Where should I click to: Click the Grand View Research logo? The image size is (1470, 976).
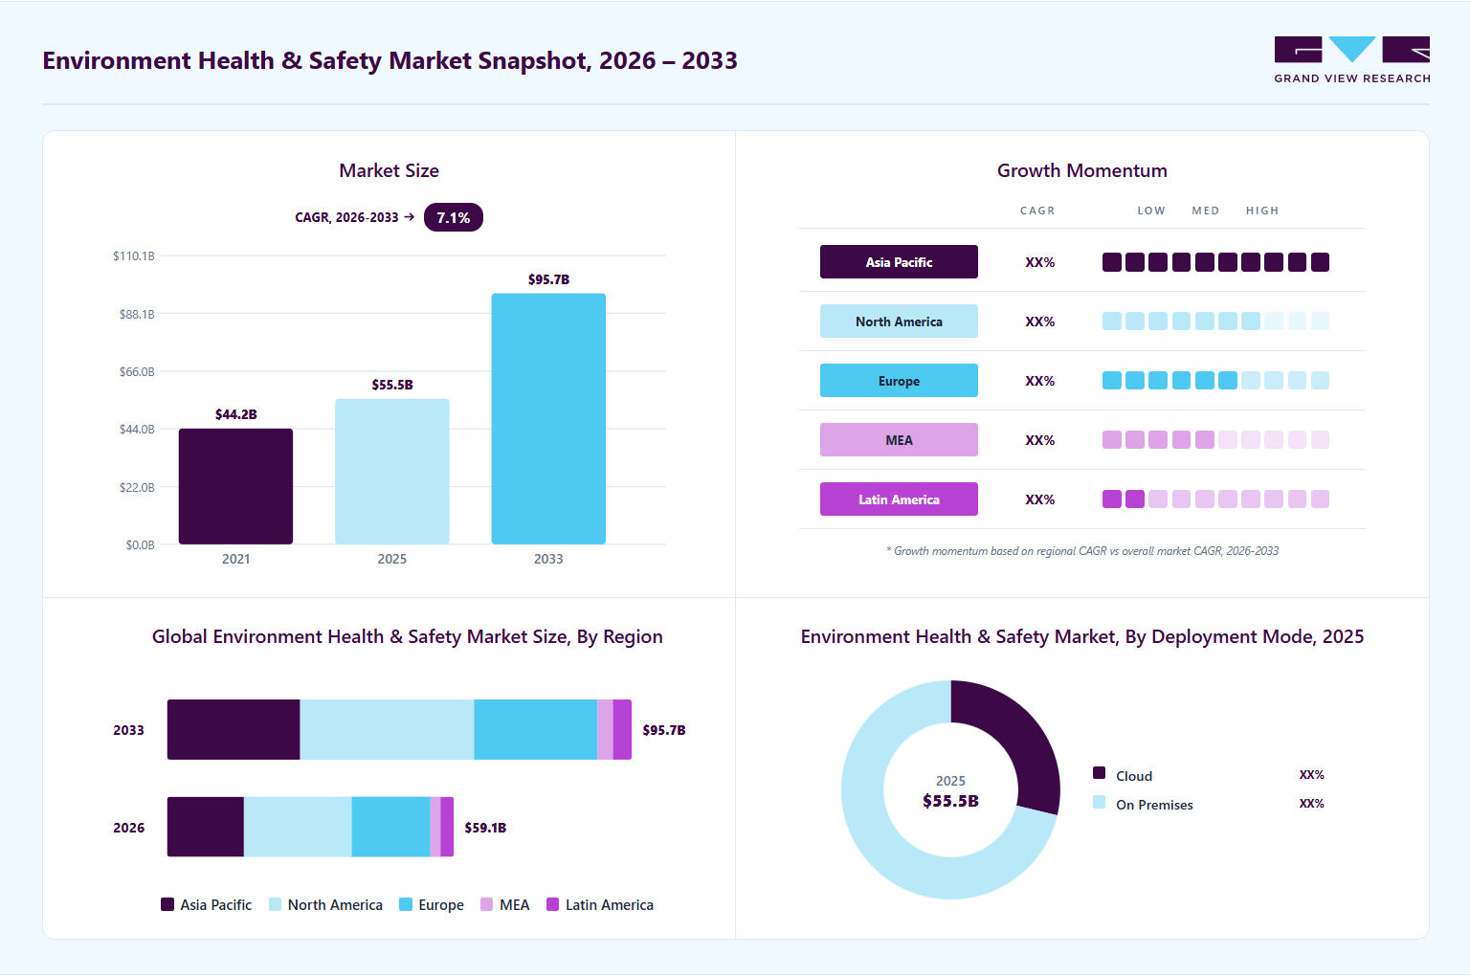pos(1352,60)
